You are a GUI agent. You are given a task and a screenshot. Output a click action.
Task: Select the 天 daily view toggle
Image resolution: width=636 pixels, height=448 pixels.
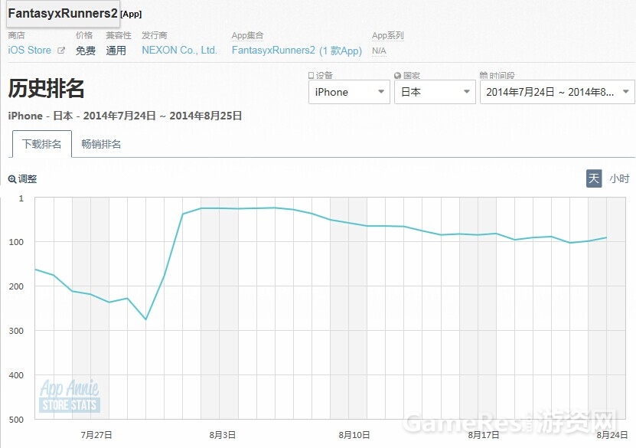click(x=594, y=178)
